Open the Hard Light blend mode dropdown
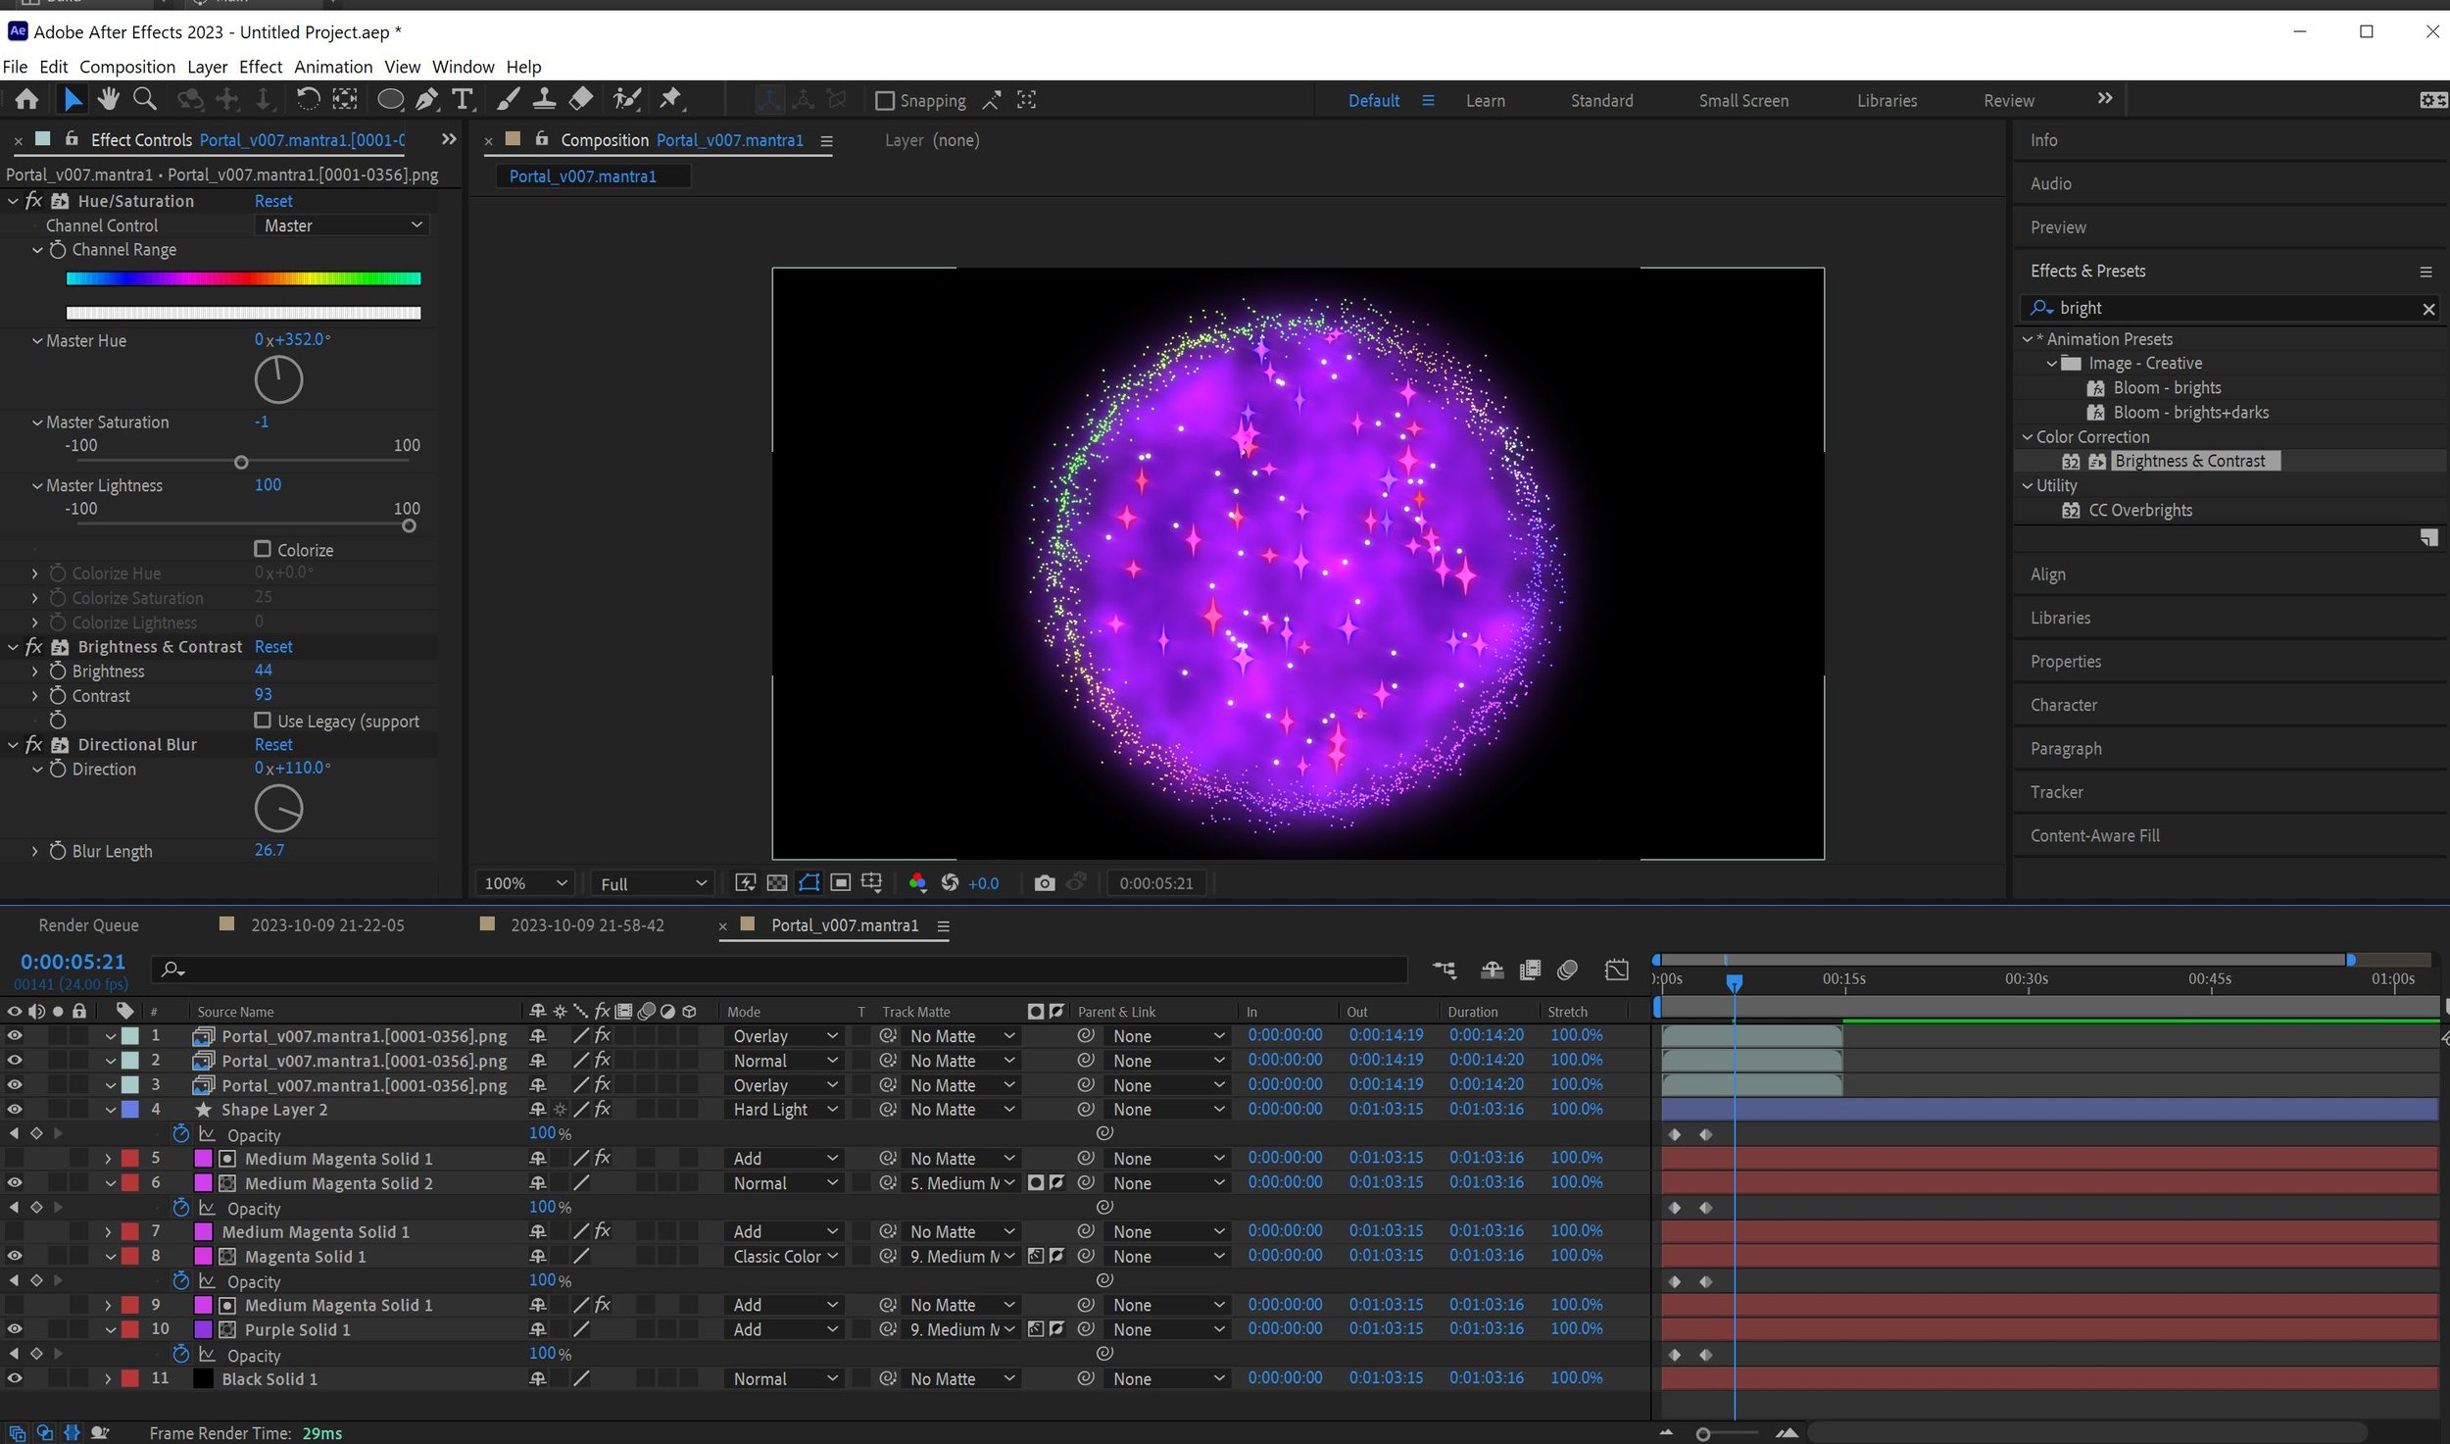2450x1444 pixels. click(785, 1110)
